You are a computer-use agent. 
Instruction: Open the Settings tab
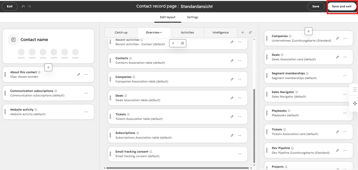tap(192, 17)
